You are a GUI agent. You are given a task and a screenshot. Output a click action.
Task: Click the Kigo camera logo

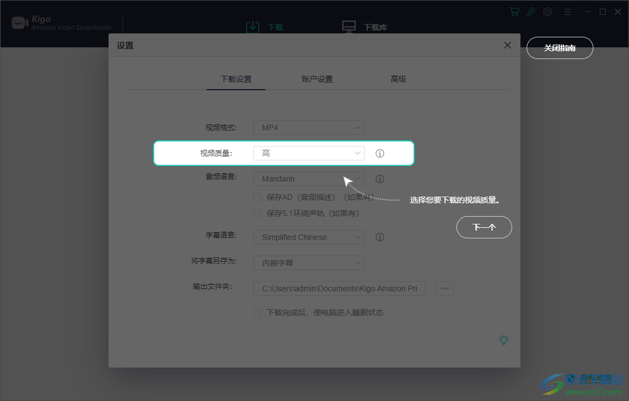click(20, 23)
